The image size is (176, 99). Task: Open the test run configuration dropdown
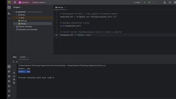tap(138, 2)
